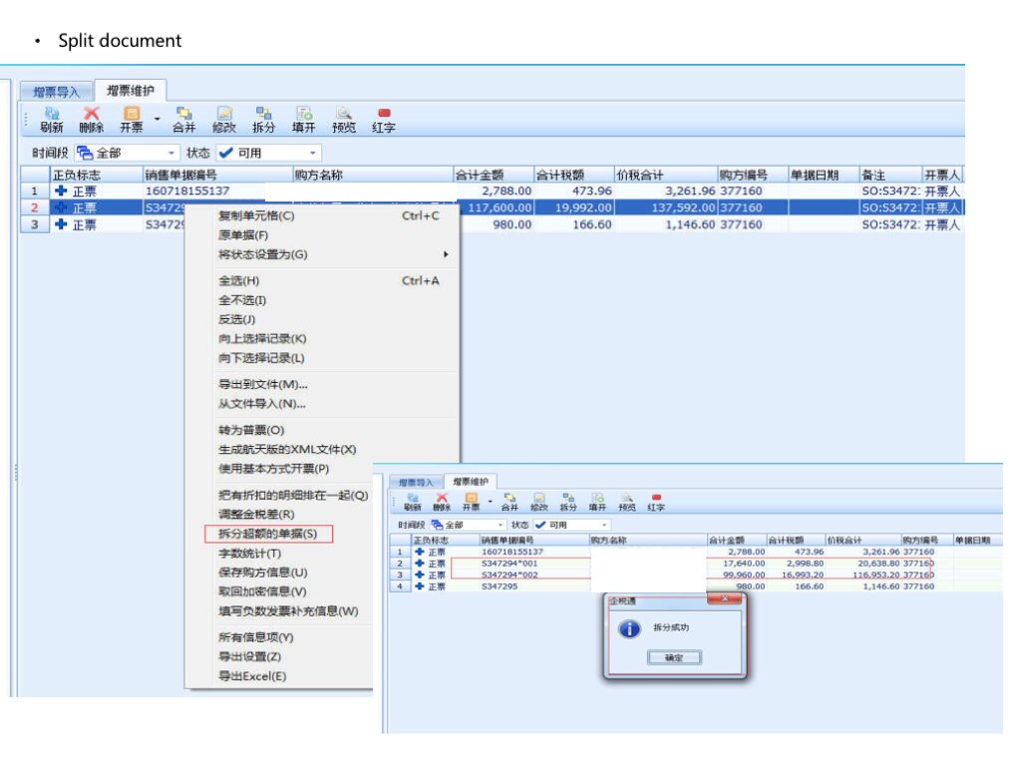Click the 修改 (Edit) icon in upper toolbar
Image resolution: width=1021 pixels, height=766 pixels.
(x=224, y=120)
